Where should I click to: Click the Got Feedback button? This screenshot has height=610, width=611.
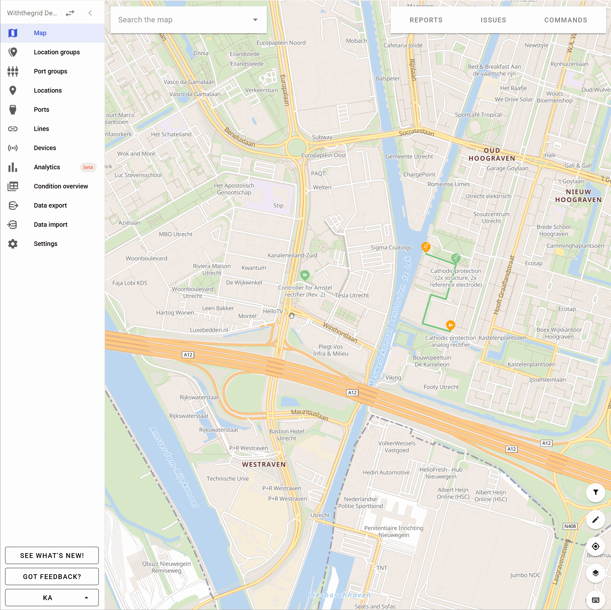pyautogui.click(x=52, y=576)
